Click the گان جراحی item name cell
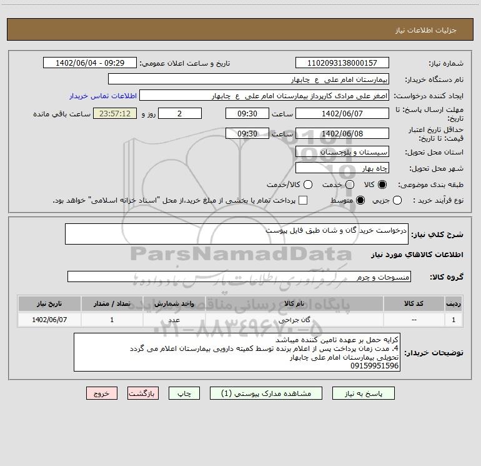Screen dimensions: 481x466 (294, 320)
